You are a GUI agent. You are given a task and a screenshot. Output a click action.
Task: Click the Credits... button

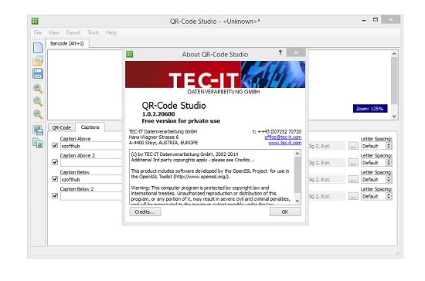(145, 212)
